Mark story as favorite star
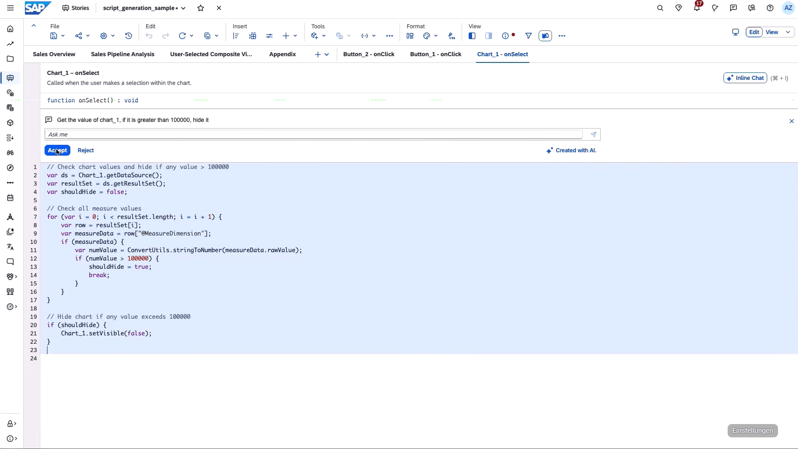 click(x=201, y=8)
